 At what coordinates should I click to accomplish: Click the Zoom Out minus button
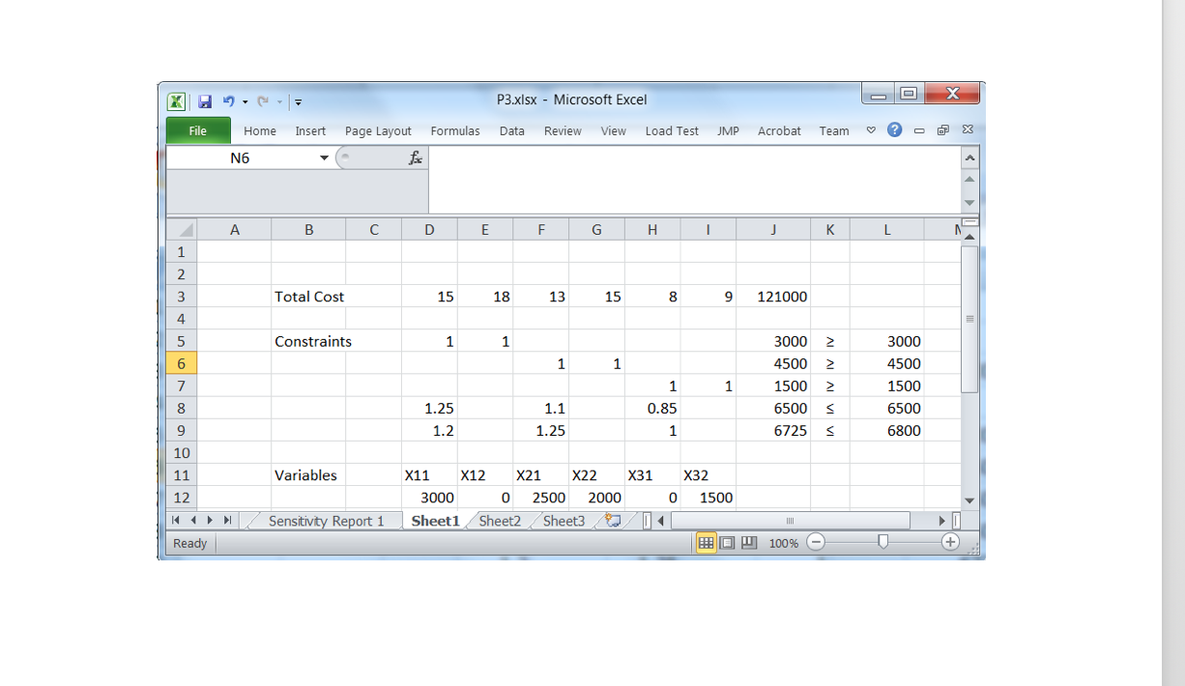click(815, 542)
